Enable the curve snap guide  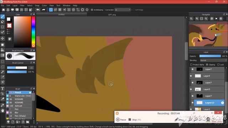78,10
